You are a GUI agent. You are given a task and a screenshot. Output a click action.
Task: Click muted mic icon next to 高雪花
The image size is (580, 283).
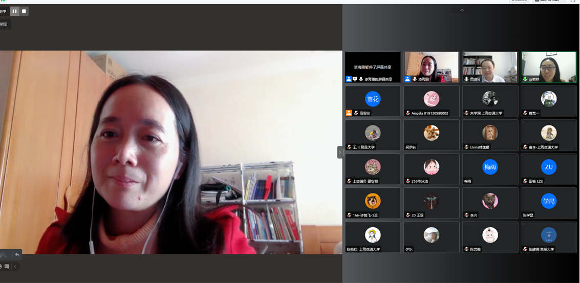click(x=356, y=113)
